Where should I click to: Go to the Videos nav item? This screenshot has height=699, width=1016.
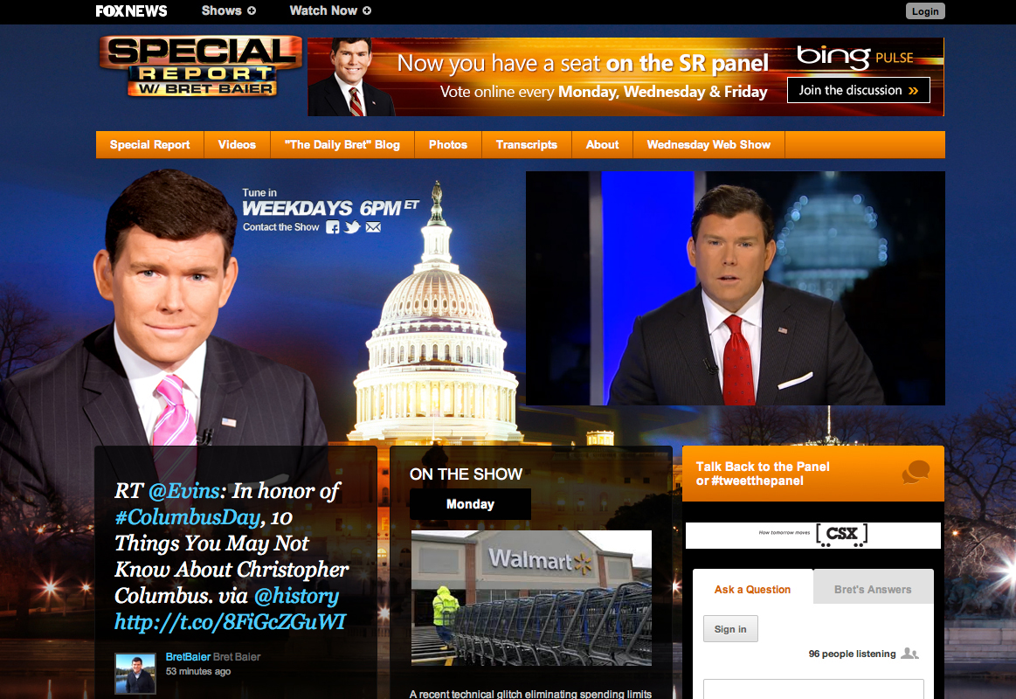(x=237, y=144)
